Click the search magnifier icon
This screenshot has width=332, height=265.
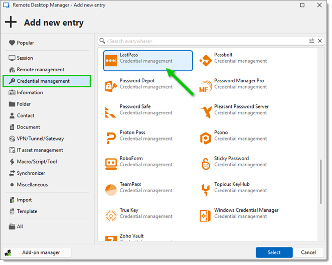(x=102, y=41)
